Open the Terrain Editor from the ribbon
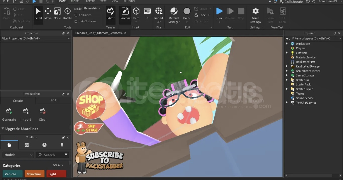This screenshot has height=180, width=343. pyautogui.click(x=111, y=14)
